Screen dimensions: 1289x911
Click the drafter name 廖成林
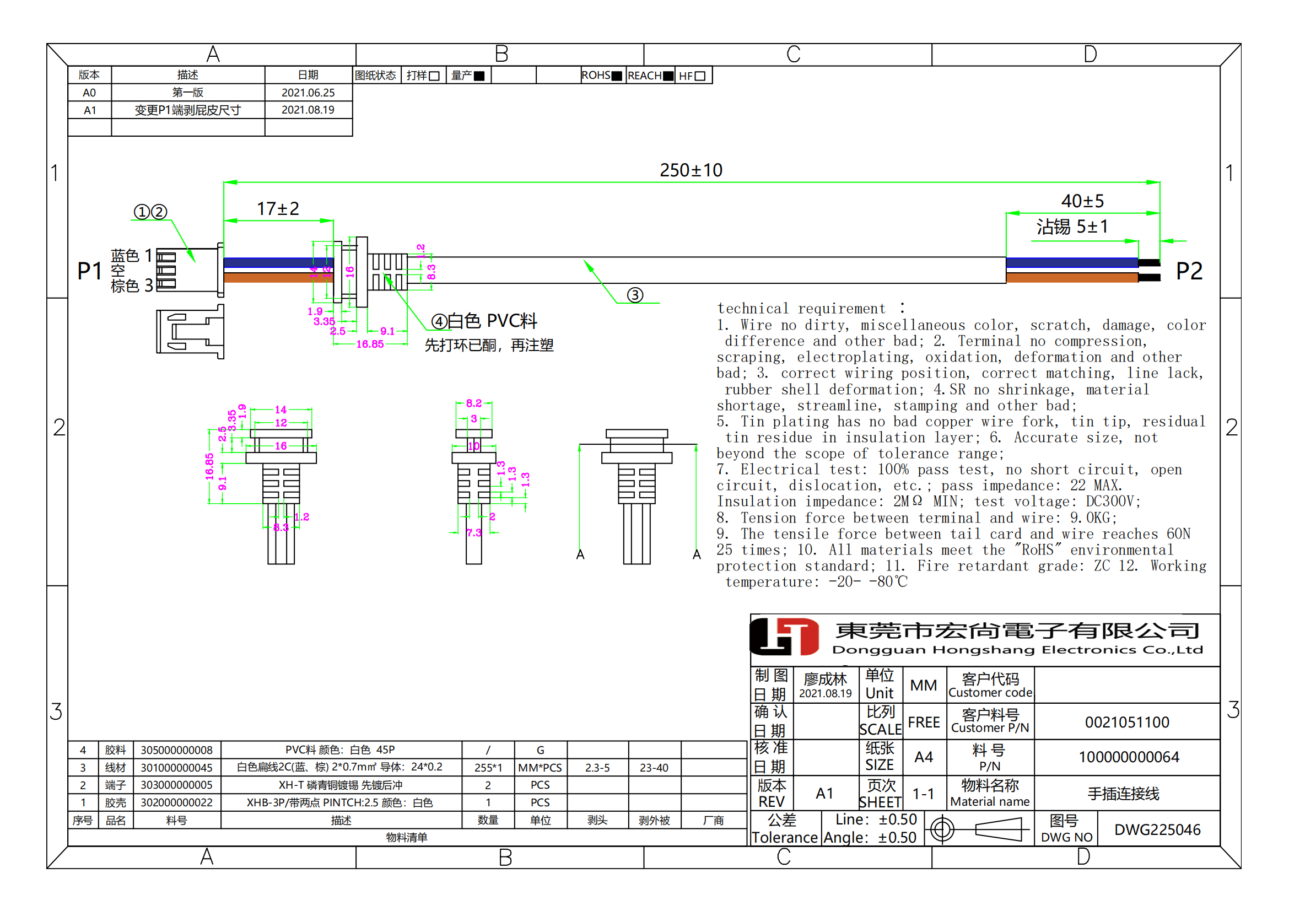tap(825, 678)
